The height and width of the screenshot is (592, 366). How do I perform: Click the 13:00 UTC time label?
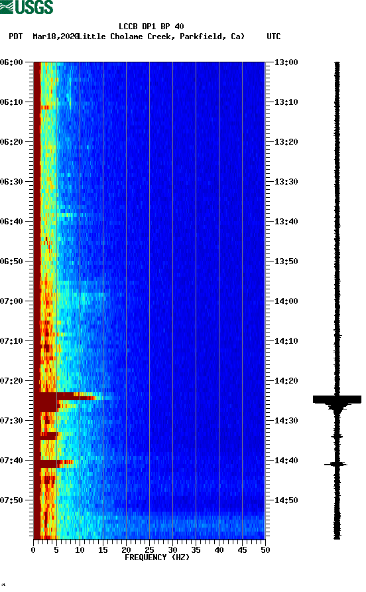coord(286,62)
